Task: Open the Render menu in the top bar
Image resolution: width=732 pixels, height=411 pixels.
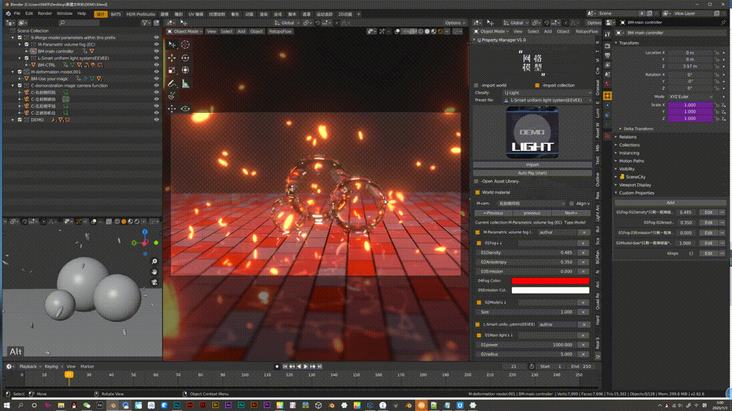Action: pyautogui.click(x=45, y=13)
